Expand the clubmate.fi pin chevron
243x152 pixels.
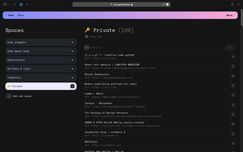pos(233,134)
